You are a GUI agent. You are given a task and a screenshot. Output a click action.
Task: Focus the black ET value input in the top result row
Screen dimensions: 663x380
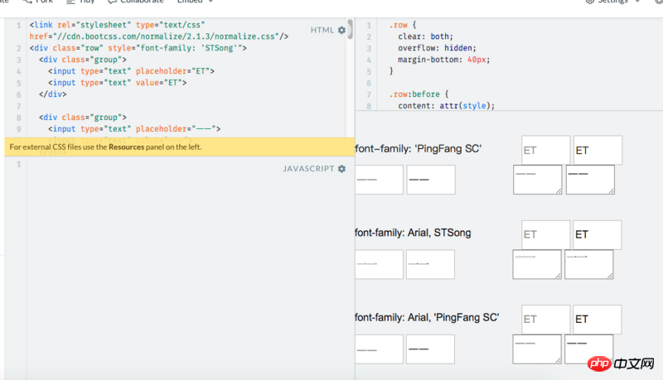597,151
